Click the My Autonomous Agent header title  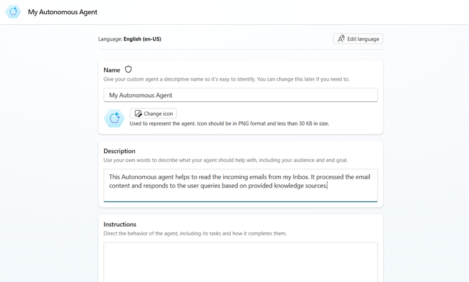[x=62, y=12]
